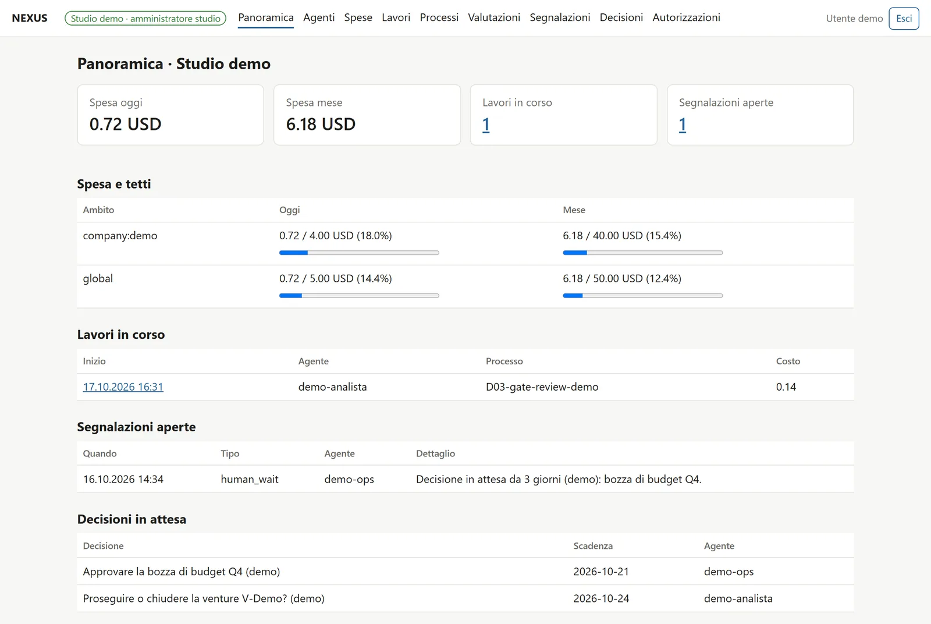This screenshot has width=931, height=624.
Task: Select Proseguire o chiudere la venture V-Demo decision
Action: [x=203, y=598]
